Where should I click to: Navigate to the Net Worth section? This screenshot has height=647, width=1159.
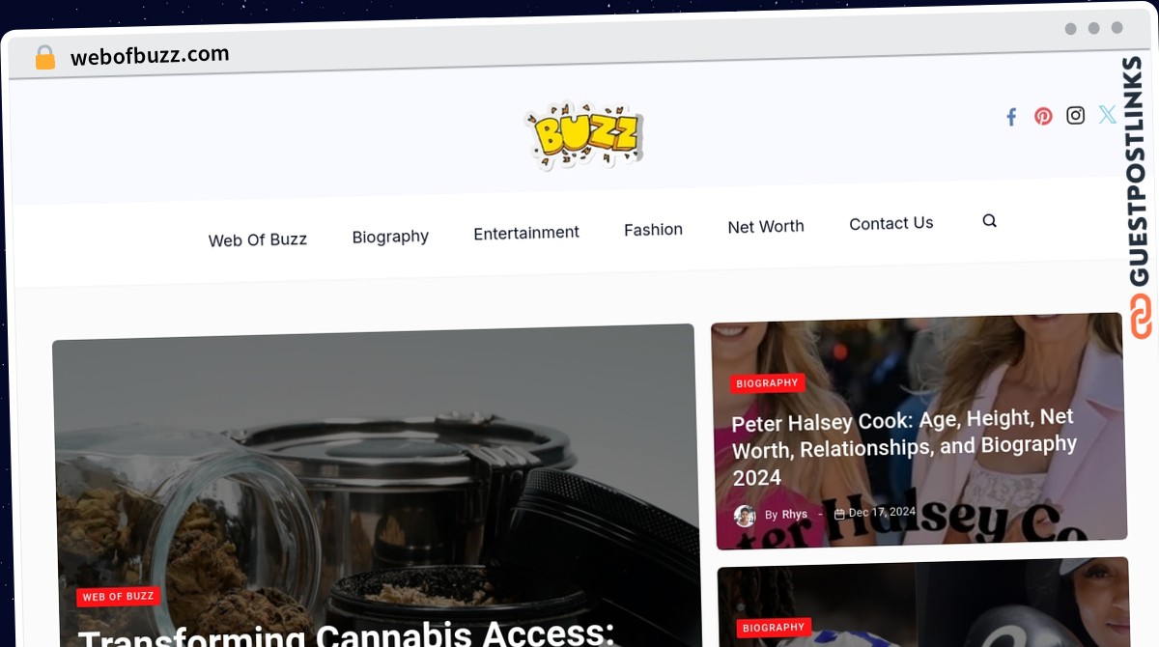[x=766, y=226]
